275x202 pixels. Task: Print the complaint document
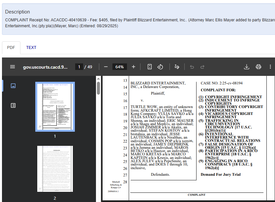point(258,67)
